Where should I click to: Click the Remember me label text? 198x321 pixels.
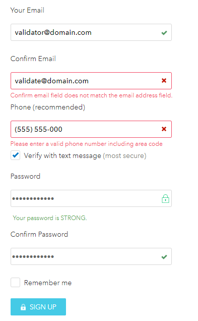tap(48, 283)
